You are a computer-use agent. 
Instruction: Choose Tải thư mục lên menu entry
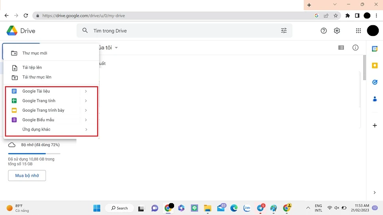51,77
